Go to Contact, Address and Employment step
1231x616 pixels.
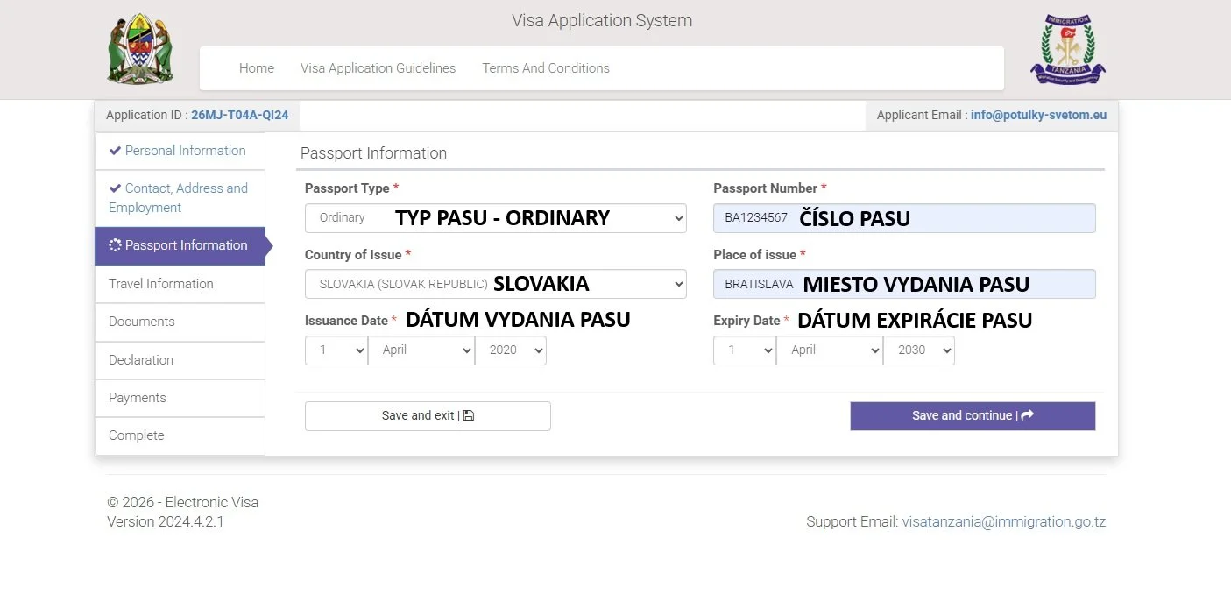pos(180,198)
